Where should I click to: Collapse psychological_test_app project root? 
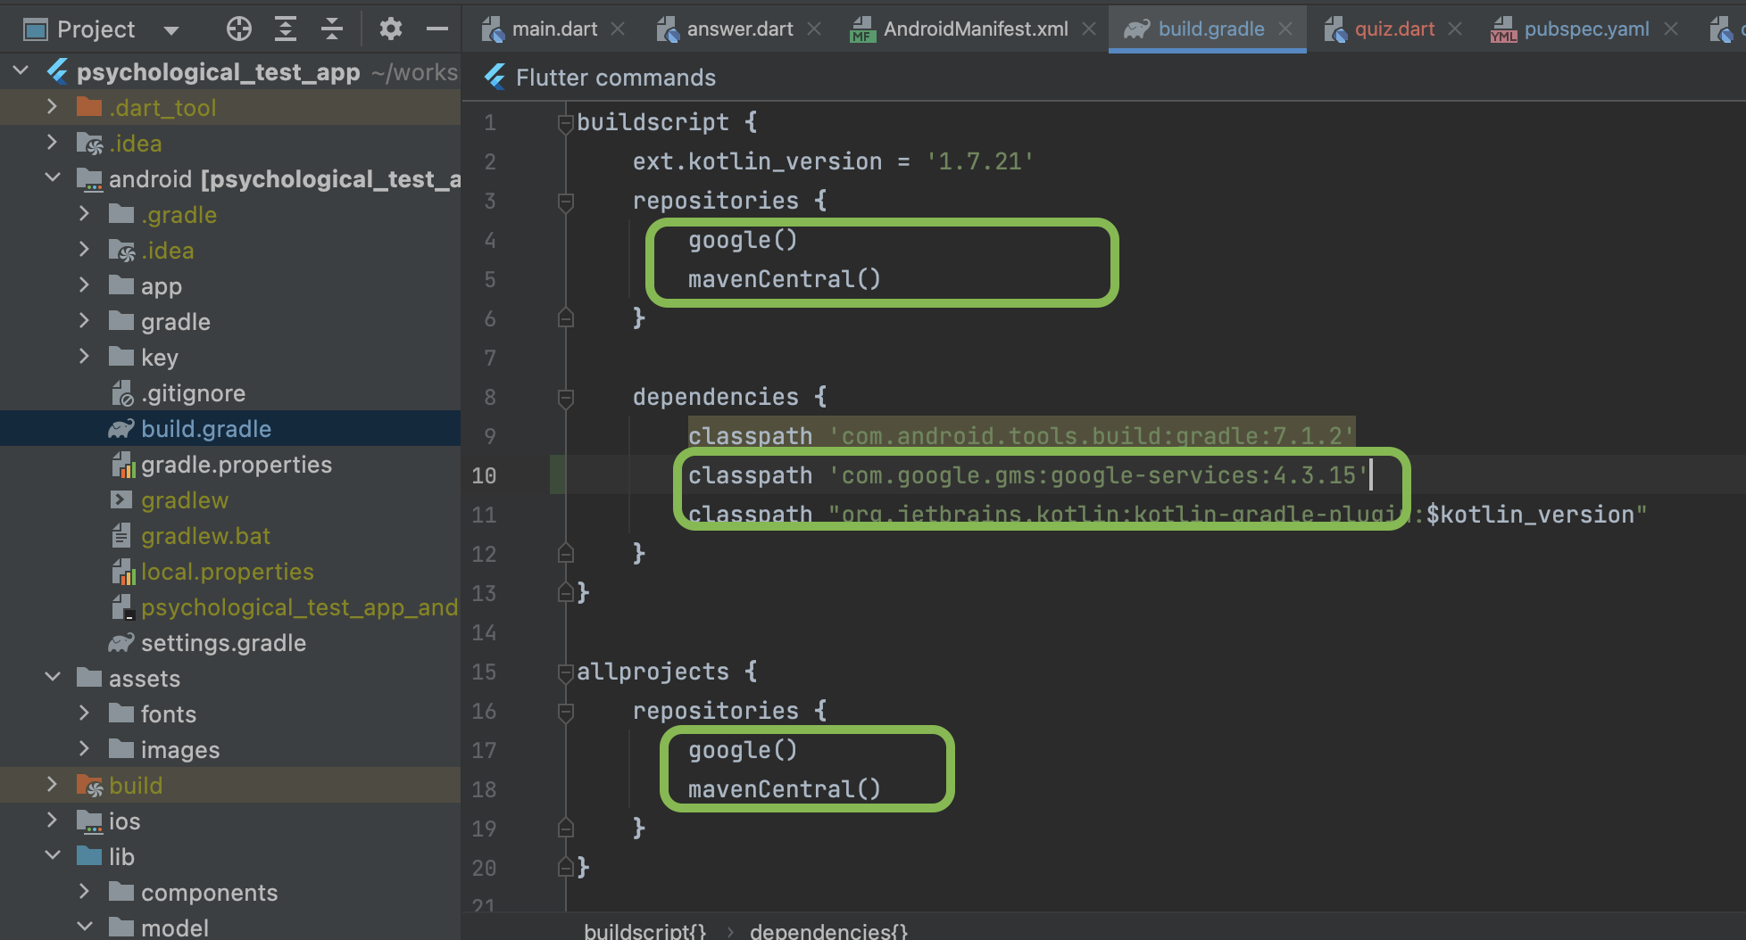[x=21, y=70]
